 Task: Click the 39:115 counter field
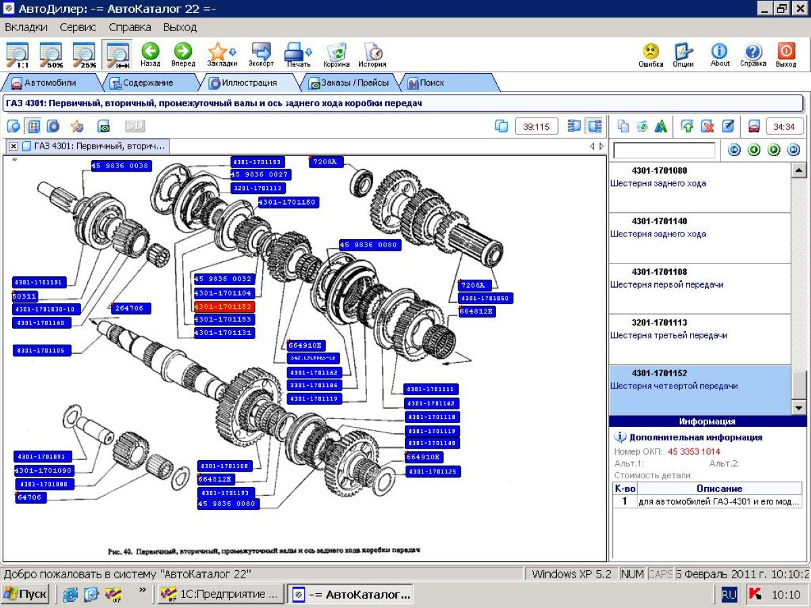(x=537, y=126)
